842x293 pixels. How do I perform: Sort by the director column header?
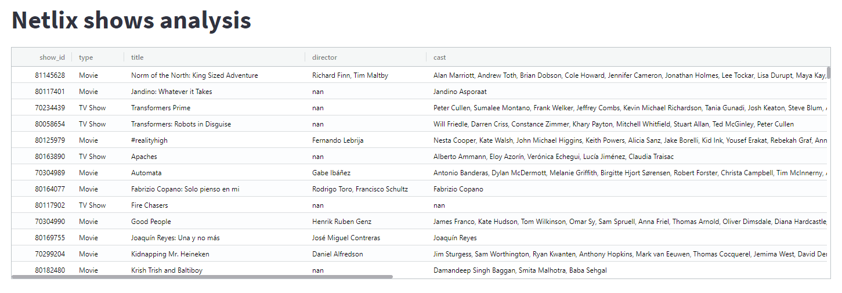[x=366, y=57]
